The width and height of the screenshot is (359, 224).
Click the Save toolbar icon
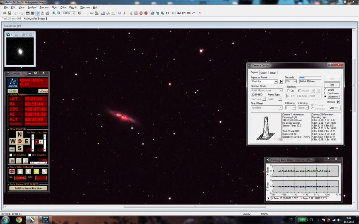[10, 13]
